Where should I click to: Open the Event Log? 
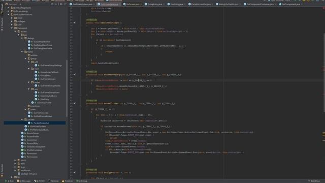(x=314, y=181)
